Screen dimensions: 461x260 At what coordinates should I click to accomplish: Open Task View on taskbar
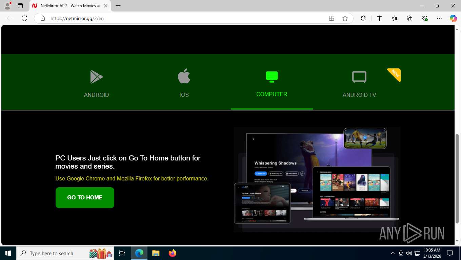pyautogui.click(x=122, y=253)
